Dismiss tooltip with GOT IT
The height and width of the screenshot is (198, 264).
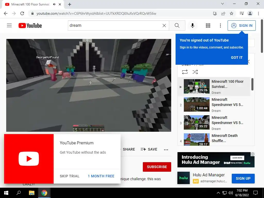(x=237, y=57)
